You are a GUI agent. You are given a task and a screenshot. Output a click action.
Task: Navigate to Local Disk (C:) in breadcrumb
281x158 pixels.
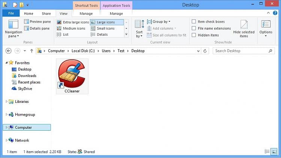pos(83,51)
